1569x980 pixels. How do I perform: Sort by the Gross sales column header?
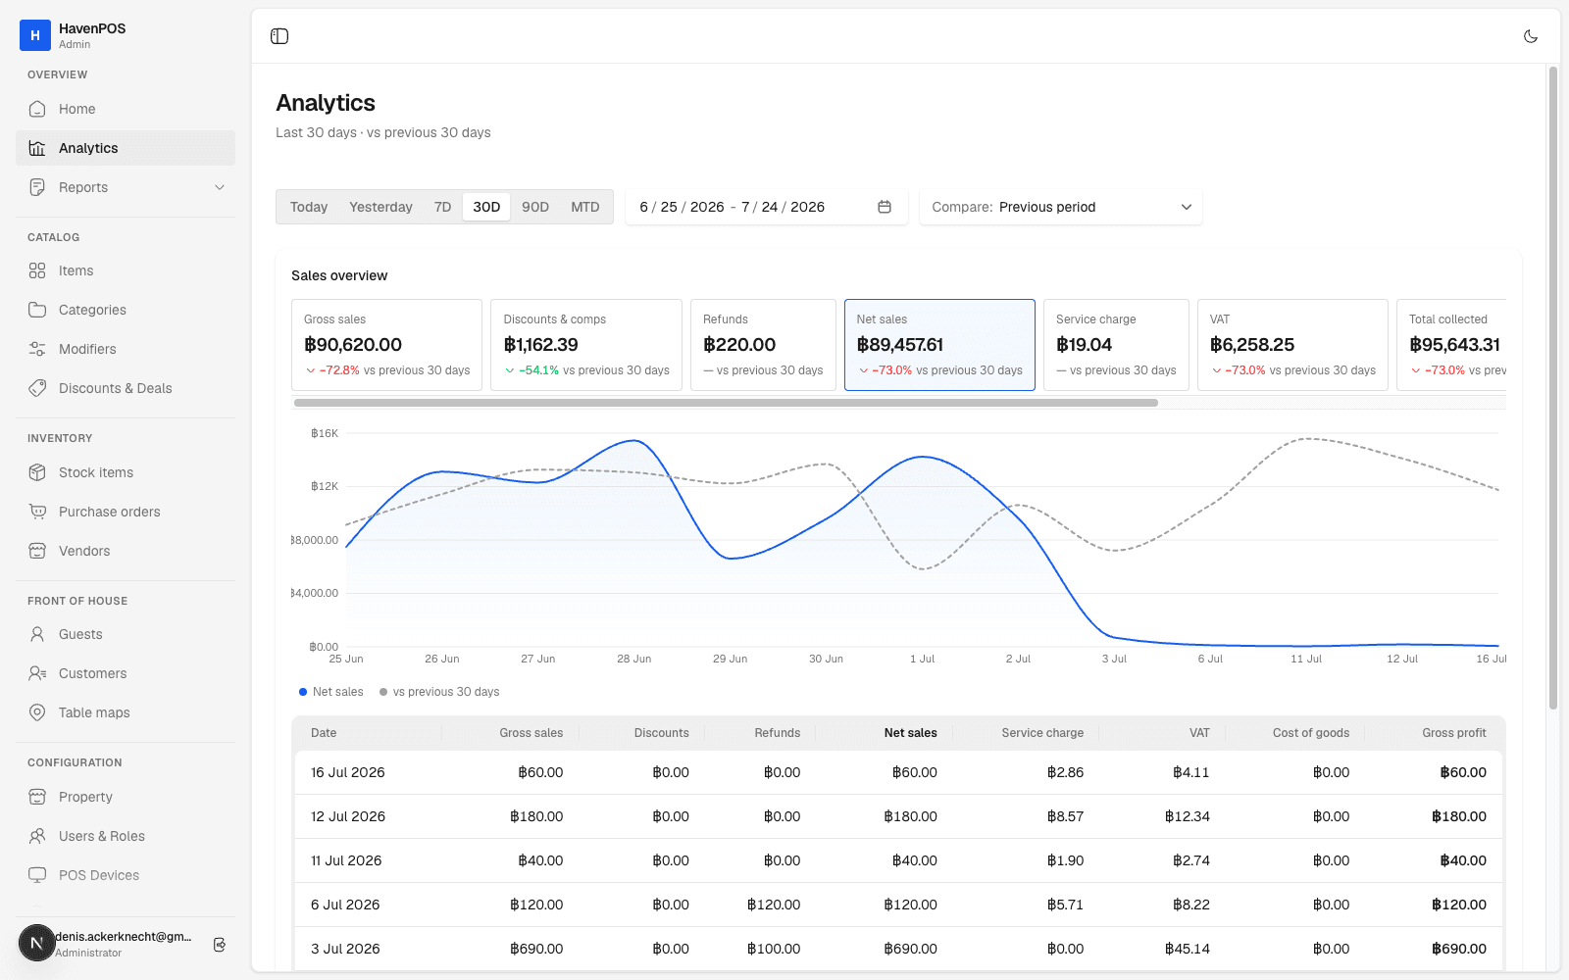pyautogui.click(x=531, y=733)
